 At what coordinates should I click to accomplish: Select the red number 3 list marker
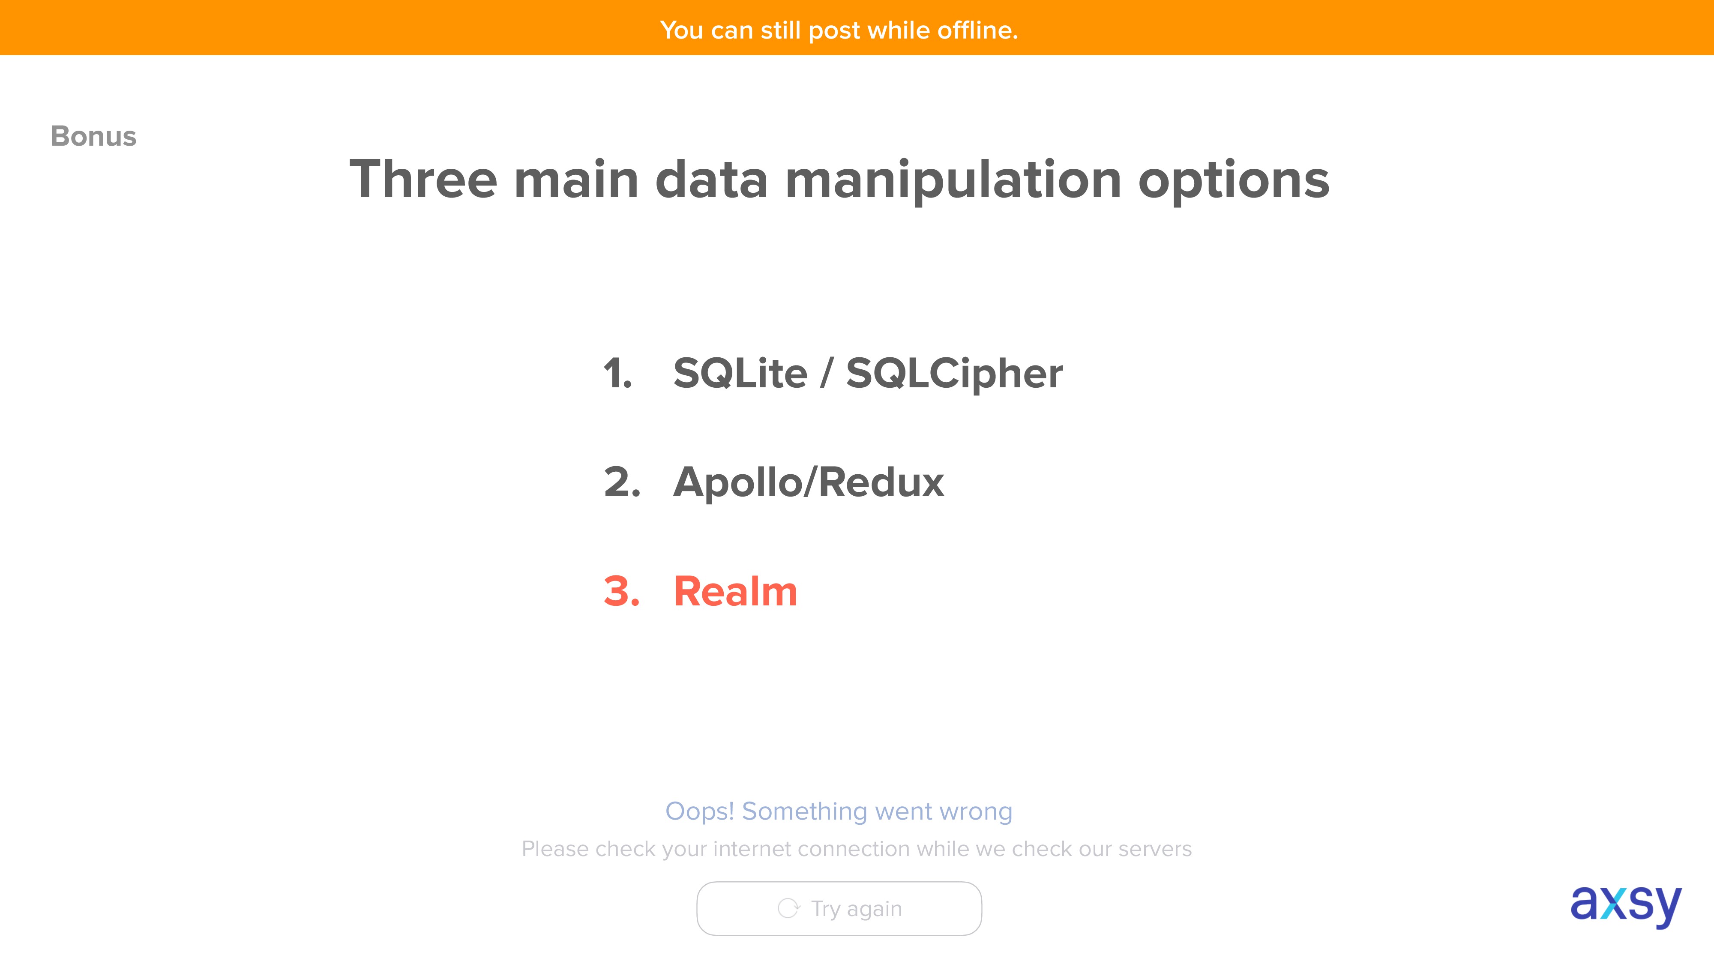tap(622, 591)
